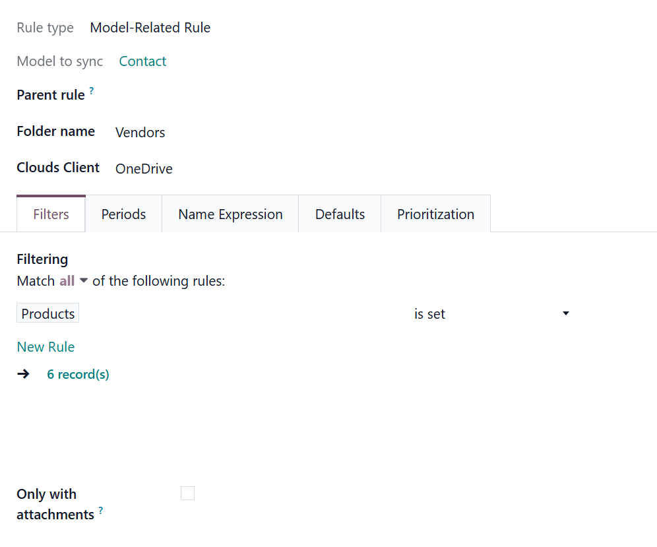
Task: Add a filter with New Rule
Action: coord(46,347)
